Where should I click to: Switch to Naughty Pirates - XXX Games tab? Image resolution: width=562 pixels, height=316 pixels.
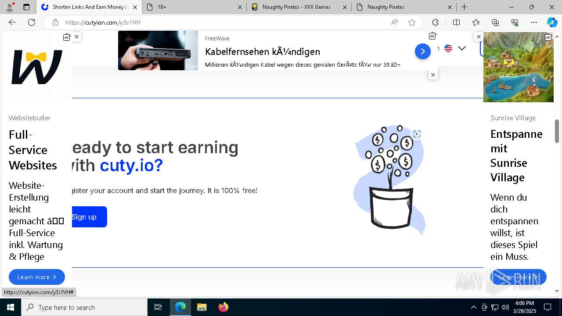point(299,7)
